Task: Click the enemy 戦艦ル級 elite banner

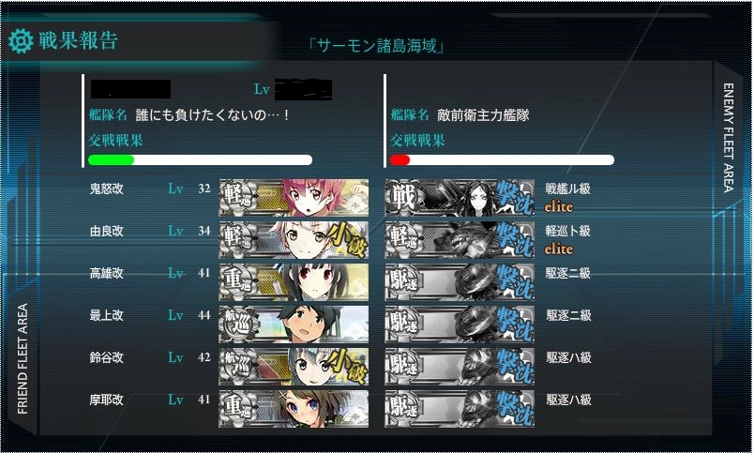Action: (x=460, y=198)
